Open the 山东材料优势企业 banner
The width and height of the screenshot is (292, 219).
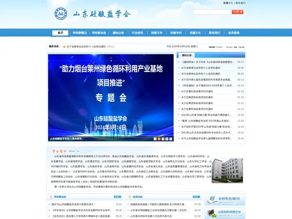click(225, 213)
